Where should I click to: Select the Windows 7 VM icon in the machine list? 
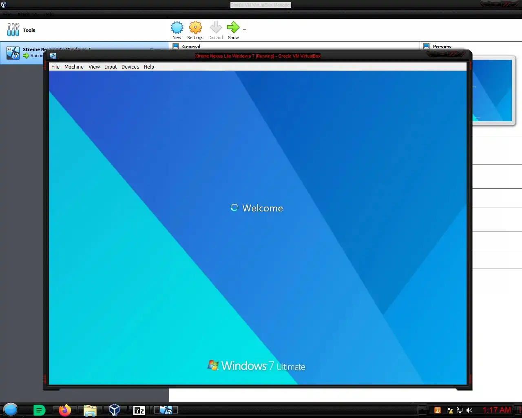(13, 53)
